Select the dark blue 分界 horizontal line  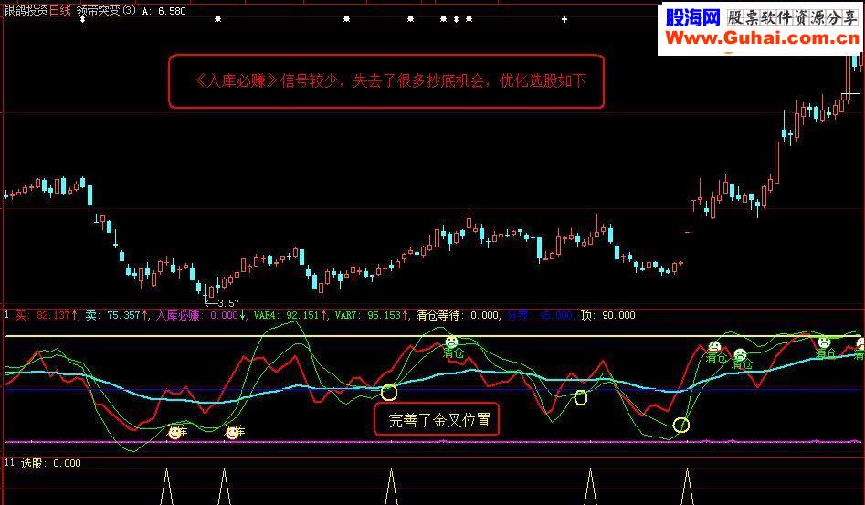pos(433,390)
